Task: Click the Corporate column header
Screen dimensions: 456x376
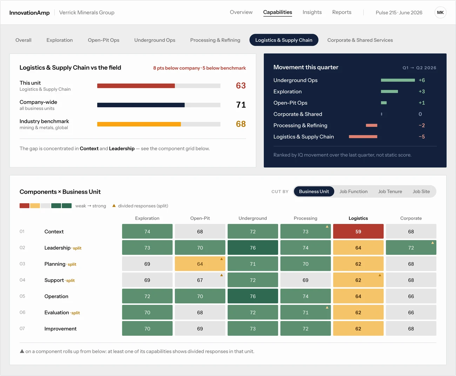Action: click(x=411, y=218)
